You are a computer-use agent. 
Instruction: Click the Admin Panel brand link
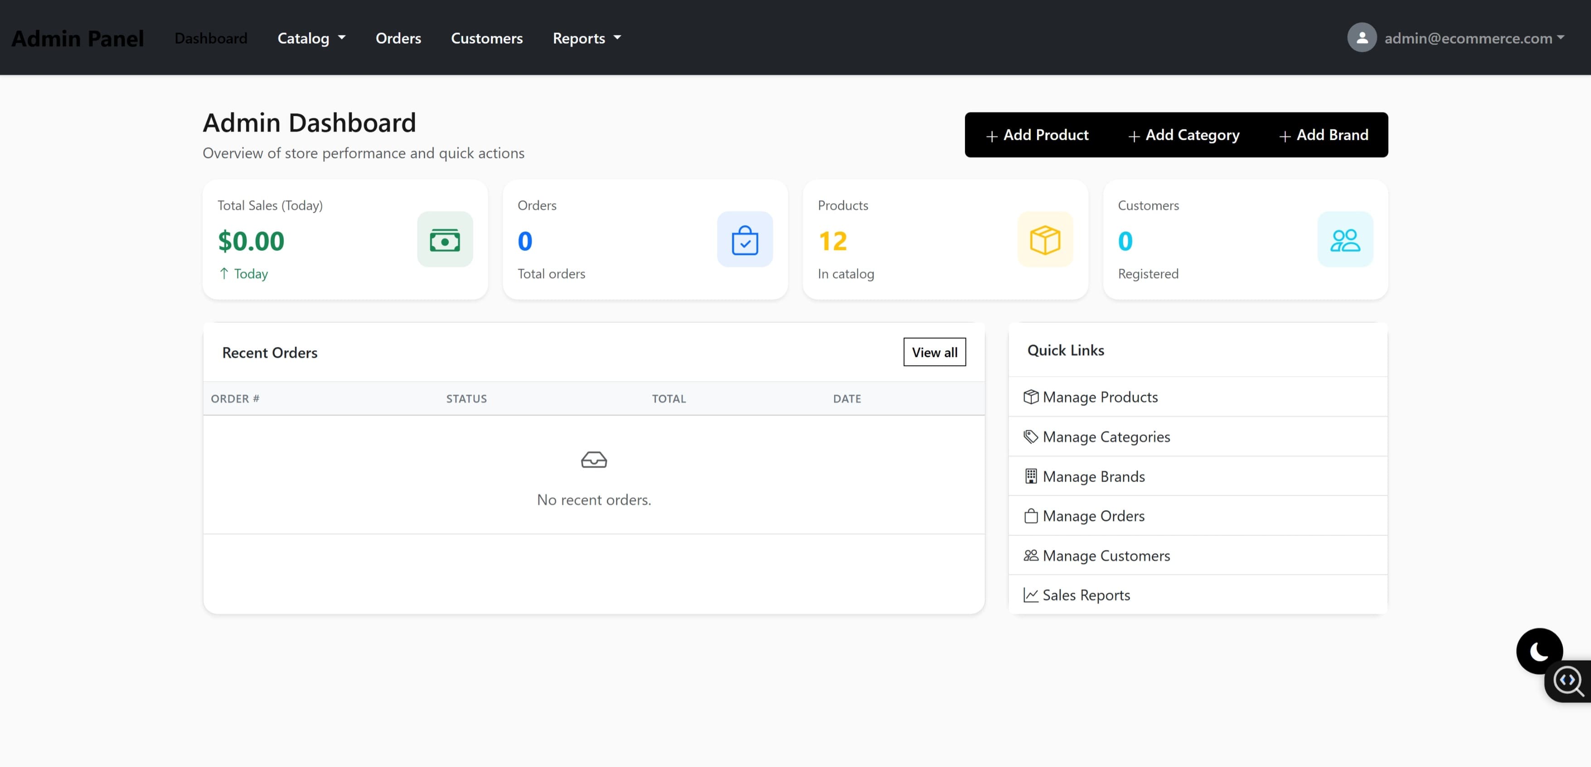77,39
